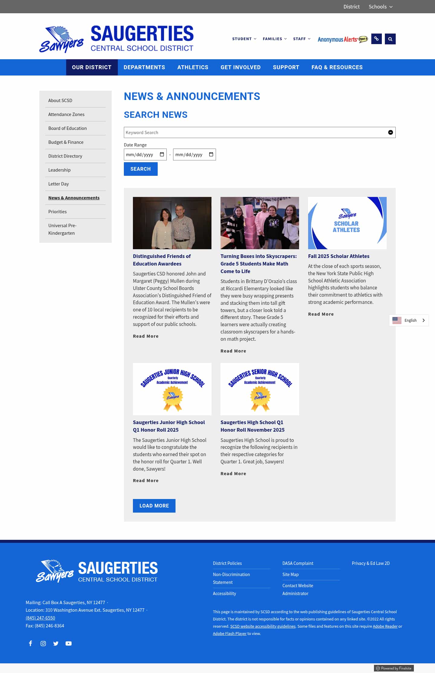Open Site Map footer link
435x673 pixels.
click(290, 575)
